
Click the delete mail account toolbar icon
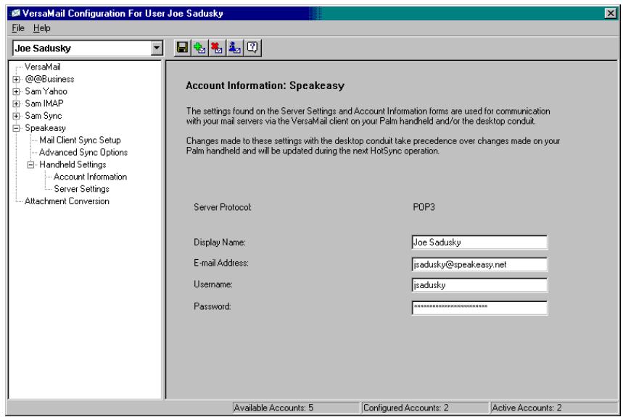[x=217, y=48]
